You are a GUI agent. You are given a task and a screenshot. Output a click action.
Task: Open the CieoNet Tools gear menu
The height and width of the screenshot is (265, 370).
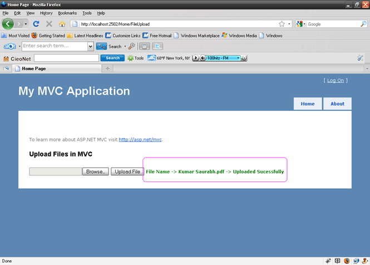(x=135, y=58)
